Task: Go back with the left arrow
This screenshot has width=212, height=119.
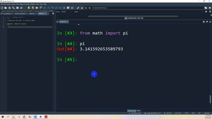Action: tap(86, 8)
